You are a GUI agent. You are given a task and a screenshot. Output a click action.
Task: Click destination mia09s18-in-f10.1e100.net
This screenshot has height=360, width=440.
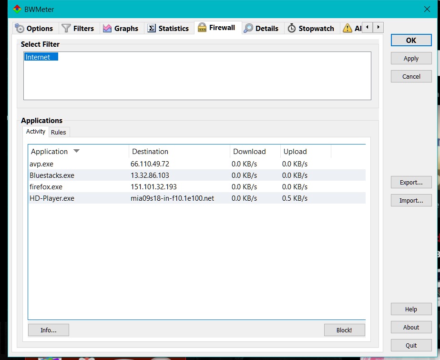tap(172, 198)
